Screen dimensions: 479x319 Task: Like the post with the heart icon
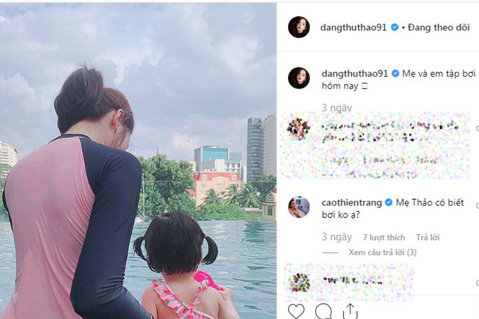point(296,311)
